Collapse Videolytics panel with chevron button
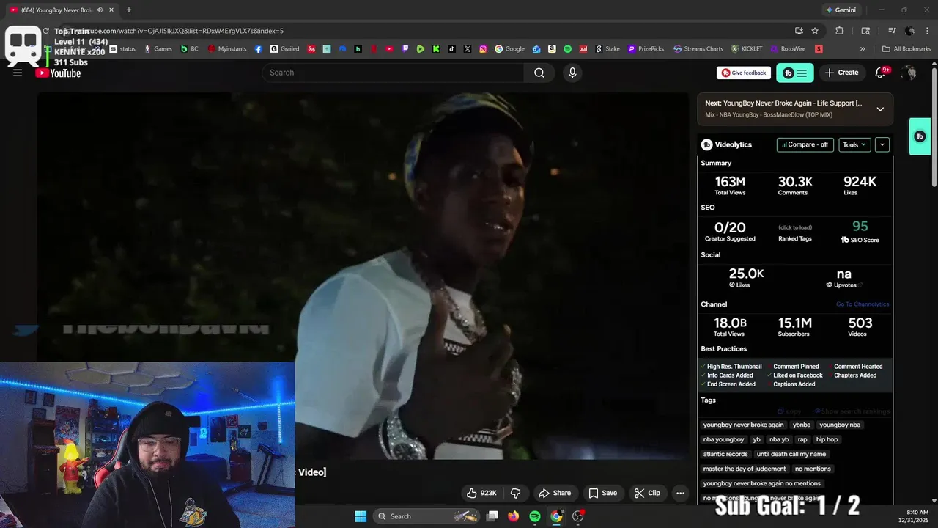The image size is (938, 528). click(882, 144)
